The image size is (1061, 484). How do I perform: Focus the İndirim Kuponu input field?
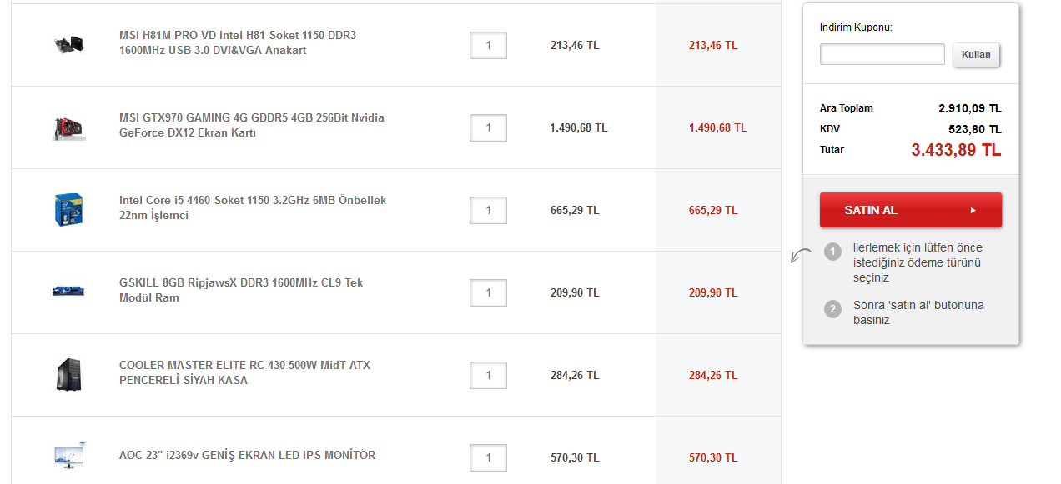(x=882, y=54)
